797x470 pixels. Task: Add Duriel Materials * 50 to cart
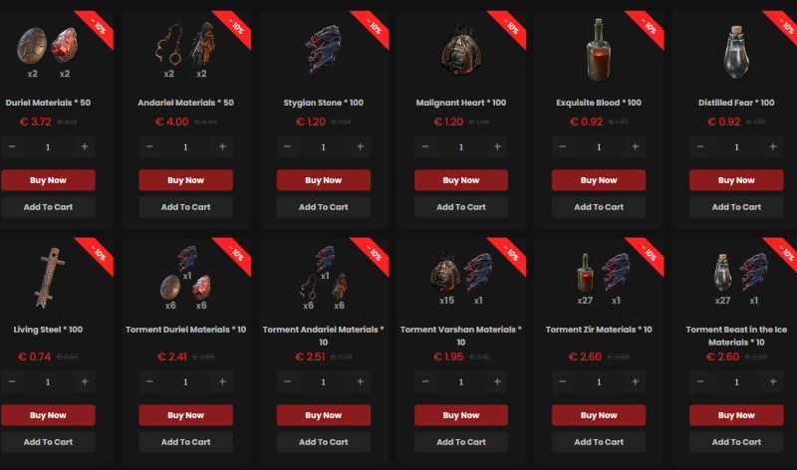48,207
